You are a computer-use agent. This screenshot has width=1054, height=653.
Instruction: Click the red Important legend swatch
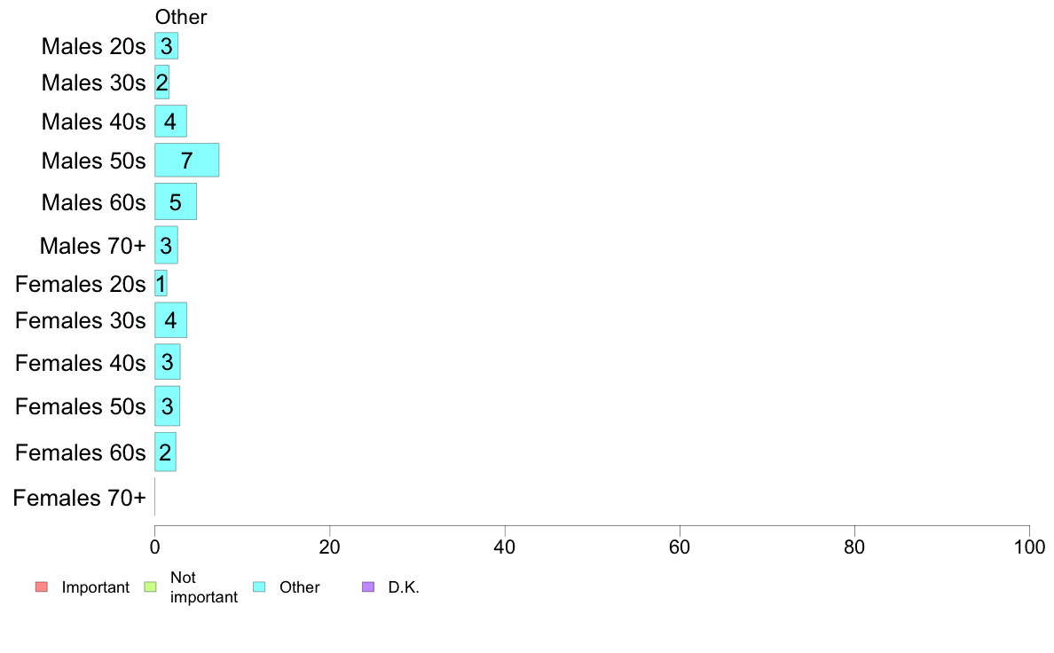tap(42, 587)
